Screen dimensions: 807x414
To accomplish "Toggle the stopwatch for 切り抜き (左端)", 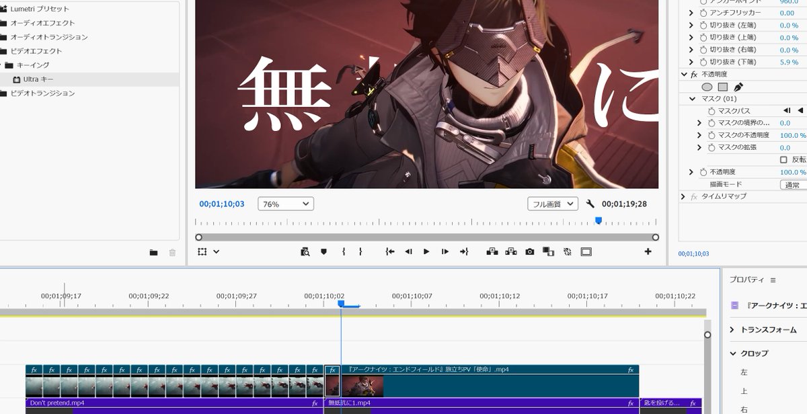I will point(704,26).
